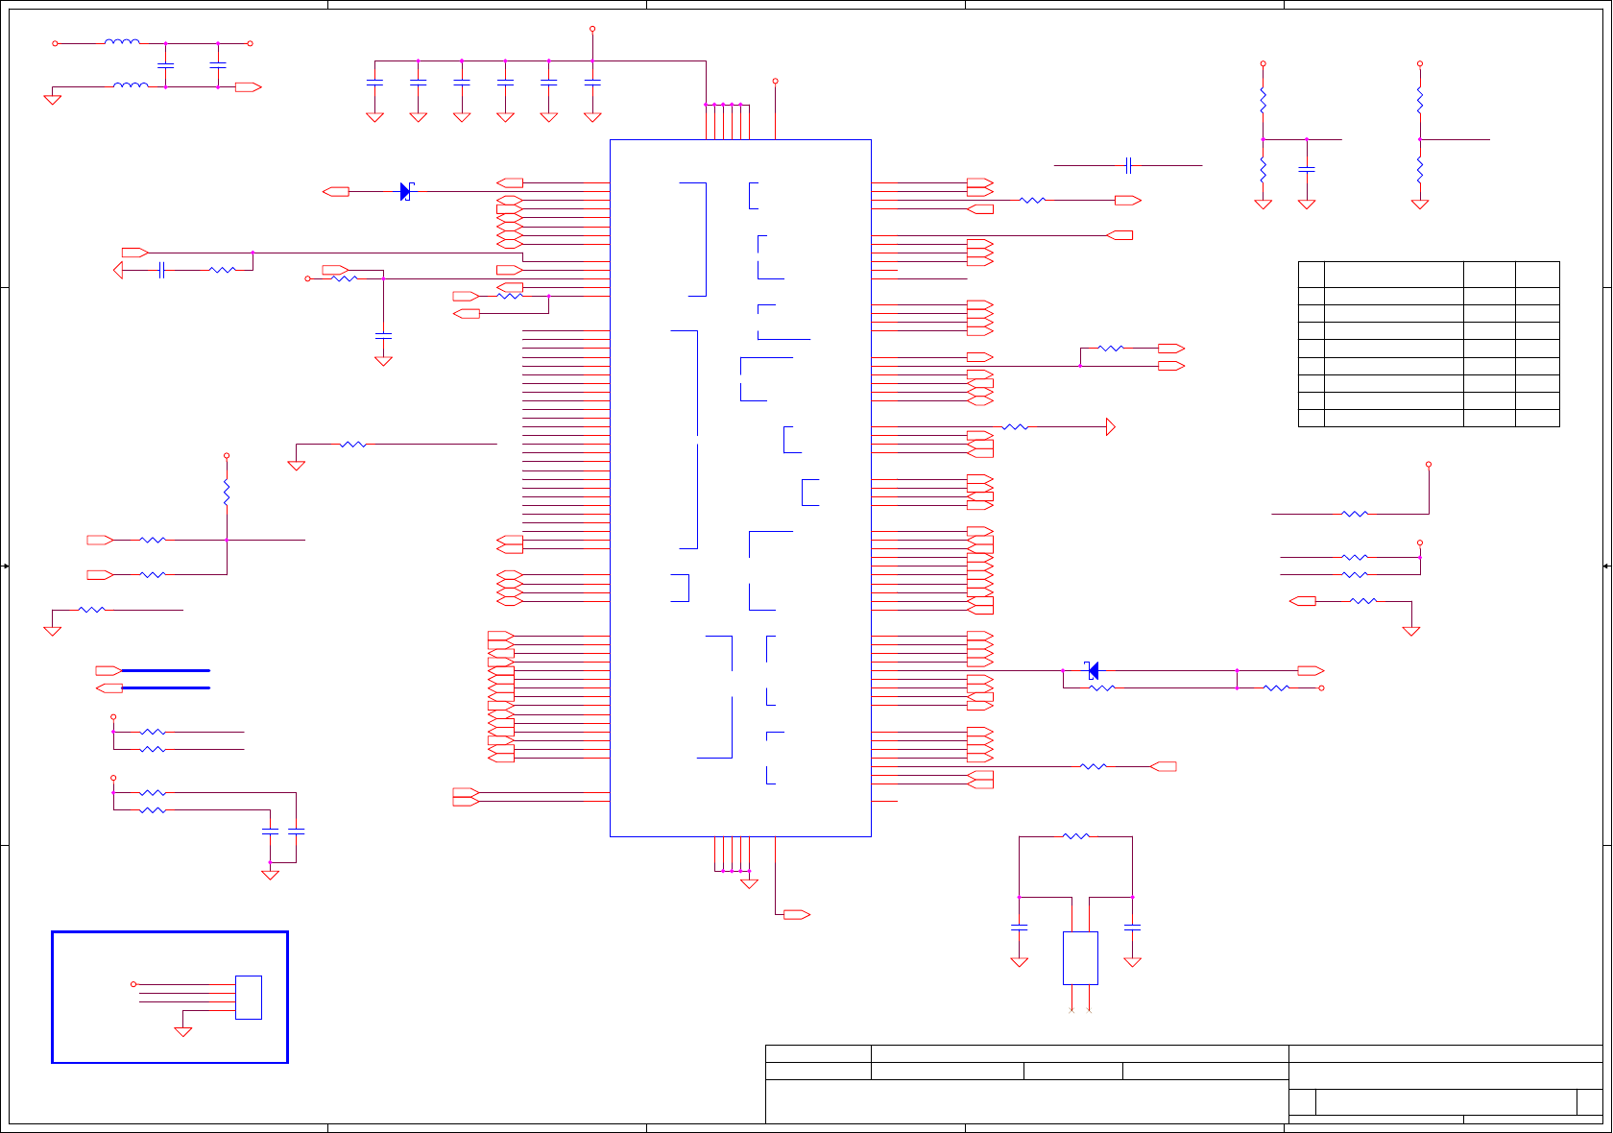The width and height of the screenshot is (1613, 1133).
Task: Click the power terminal above the decoupling capacitor row
Action: pos(592,29)
